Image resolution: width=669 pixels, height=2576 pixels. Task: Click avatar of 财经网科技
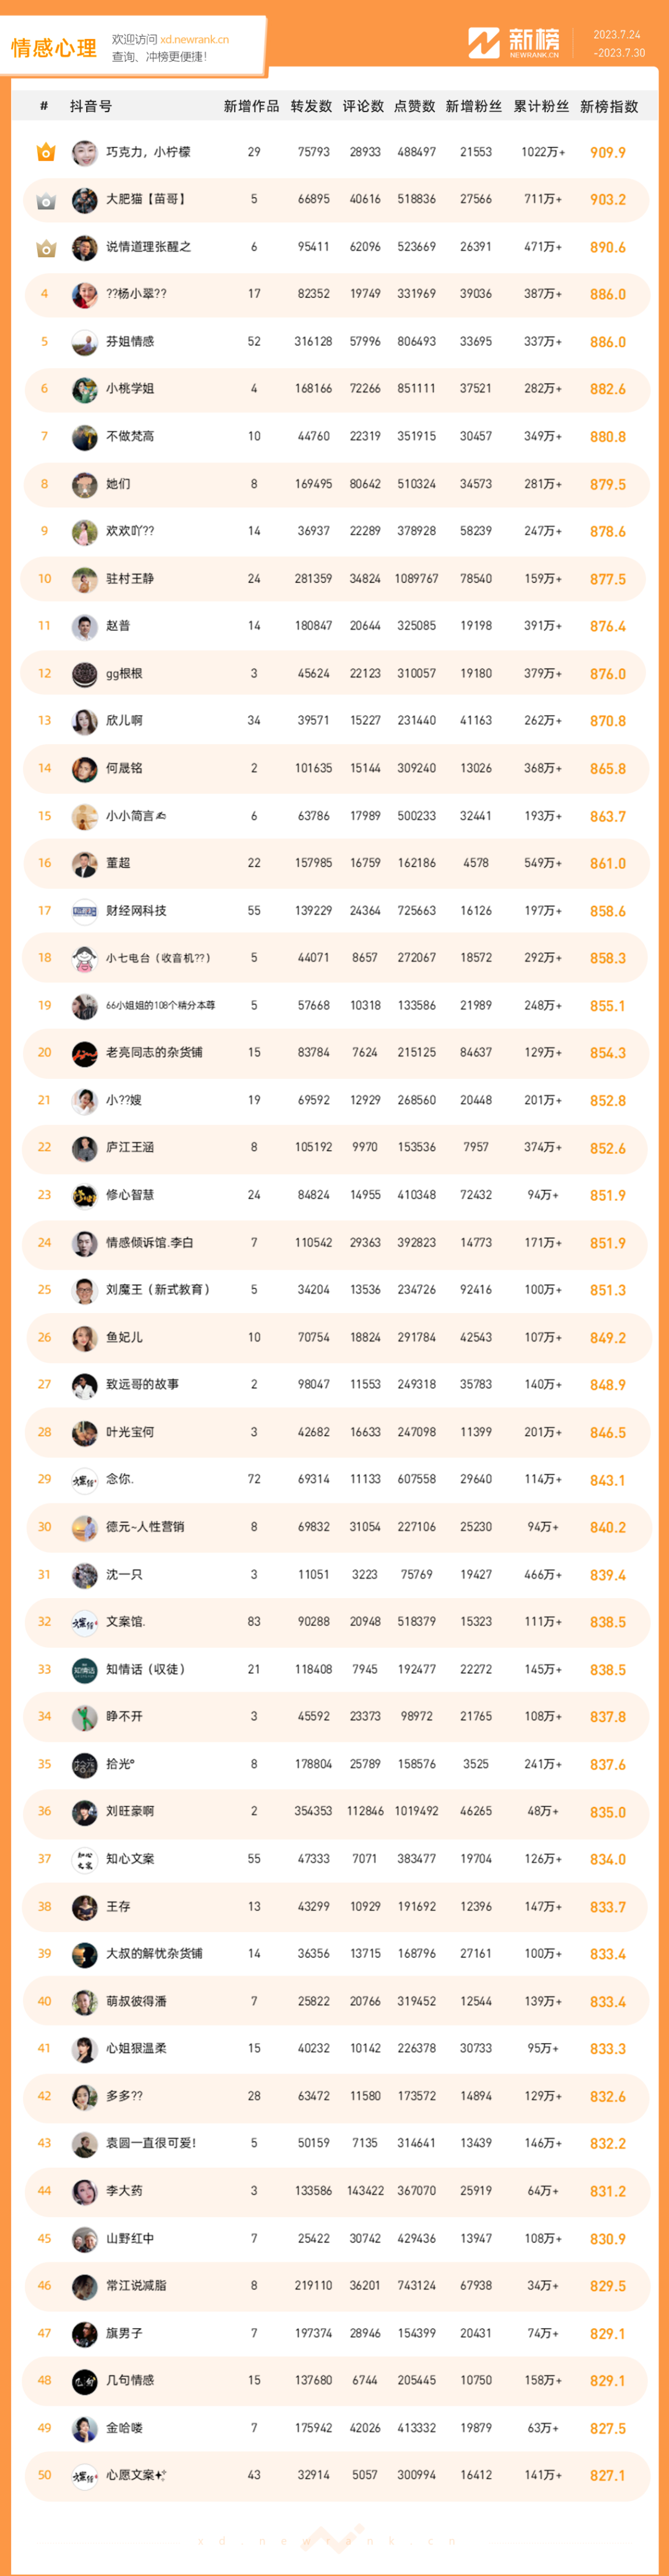pos(84,911)
